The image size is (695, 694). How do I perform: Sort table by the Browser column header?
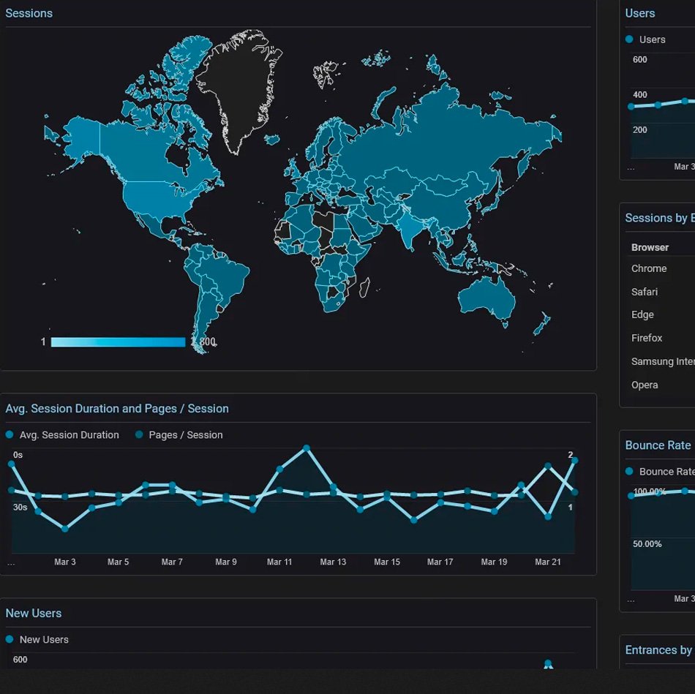point(650,247)
